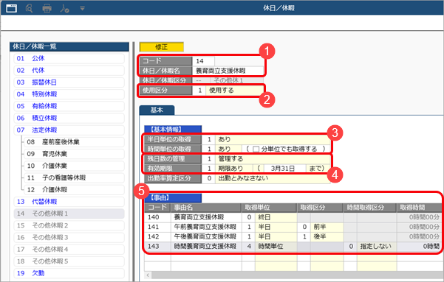This screenshot has height=282, width=444.
Task: Select 19 欠勤 in the list
Action: 69,273
